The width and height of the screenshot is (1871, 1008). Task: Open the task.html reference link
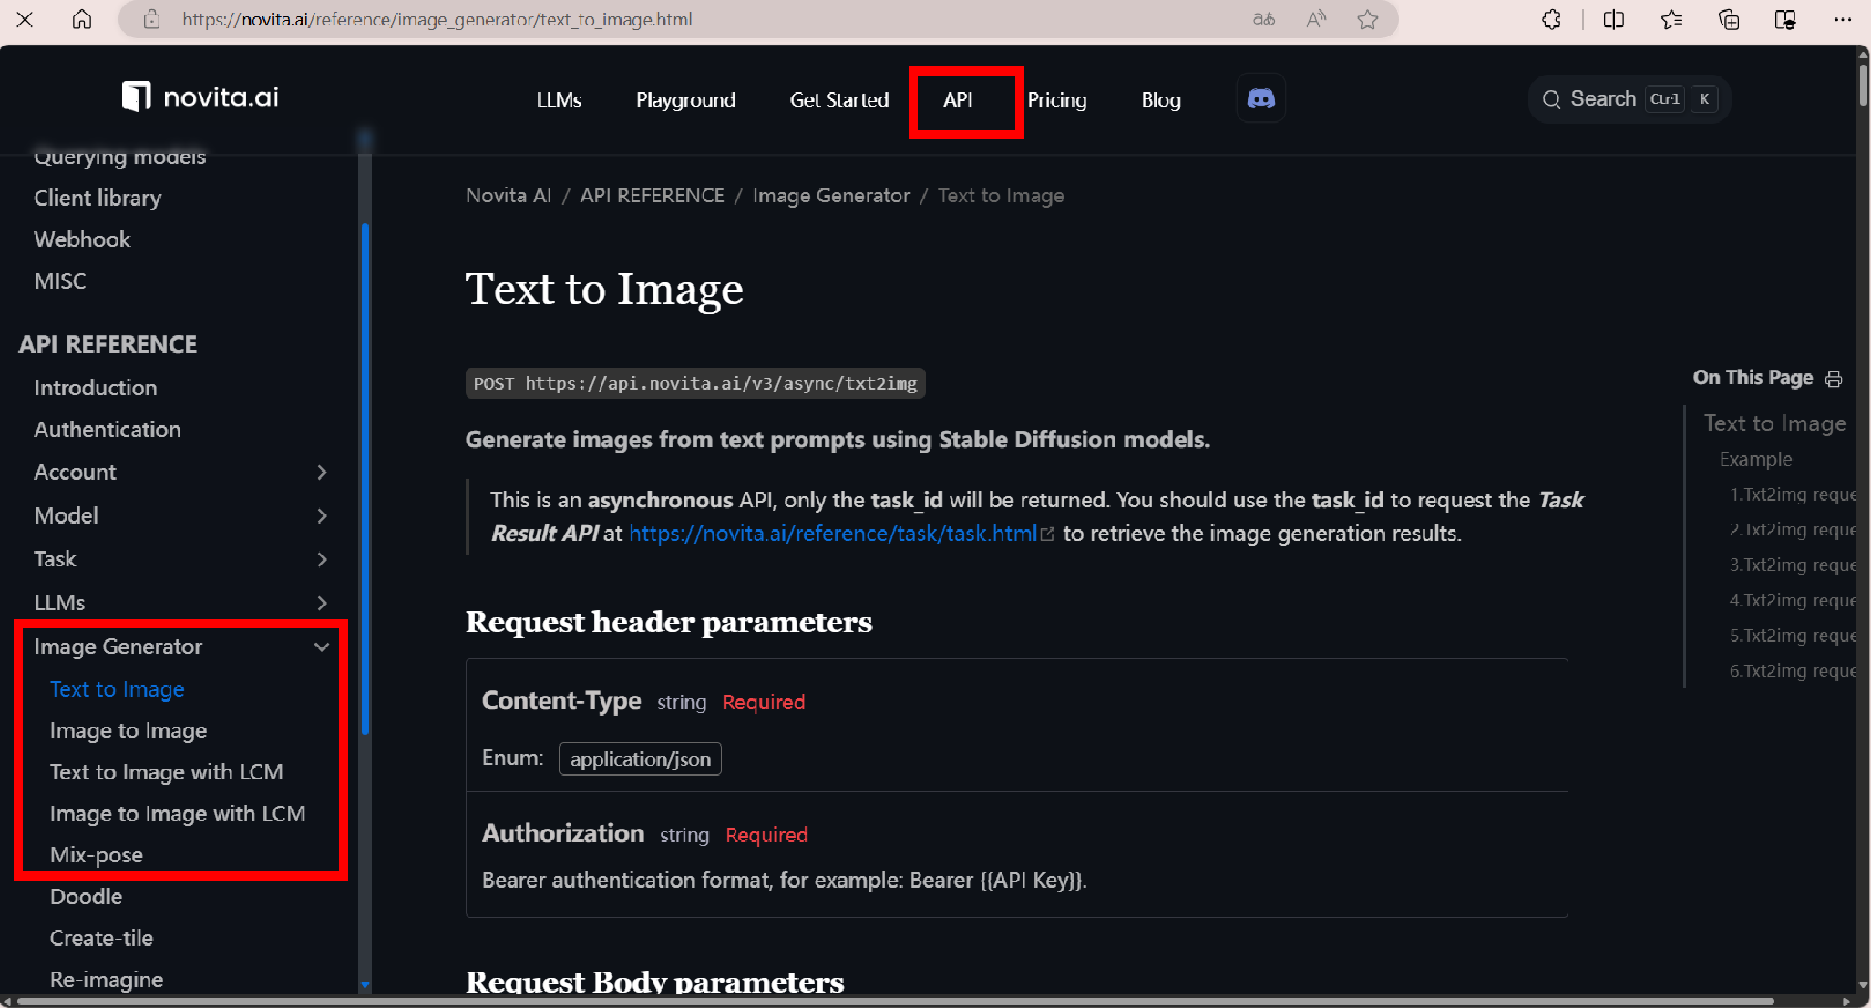pyautogui.click(x=833, y=534)
